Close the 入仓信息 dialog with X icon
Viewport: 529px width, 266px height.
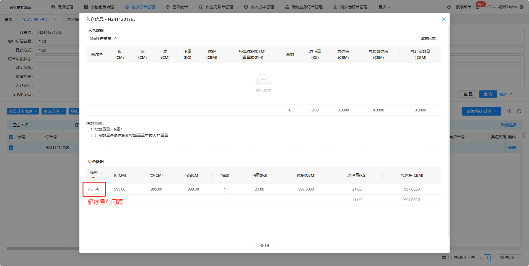click(444, 19)
